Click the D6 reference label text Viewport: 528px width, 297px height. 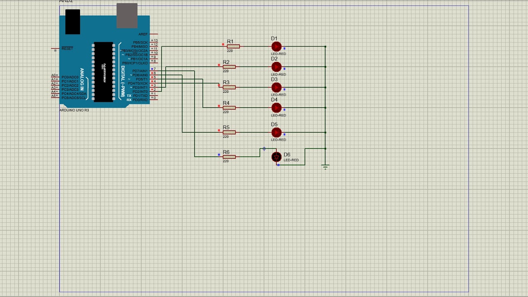287,155
